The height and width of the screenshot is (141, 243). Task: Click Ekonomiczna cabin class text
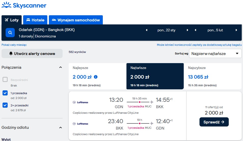(x=45, y=36)
